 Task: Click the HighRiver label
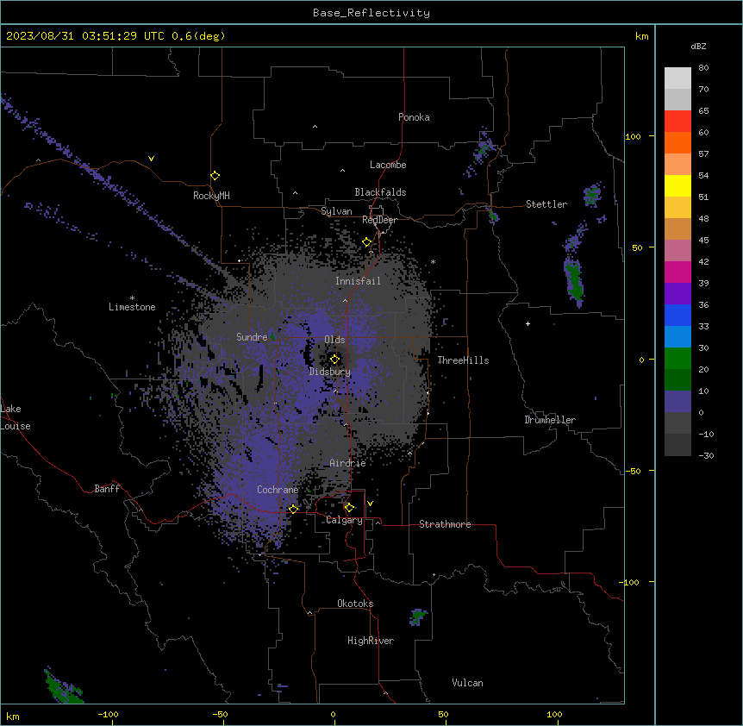coord(371,641)
